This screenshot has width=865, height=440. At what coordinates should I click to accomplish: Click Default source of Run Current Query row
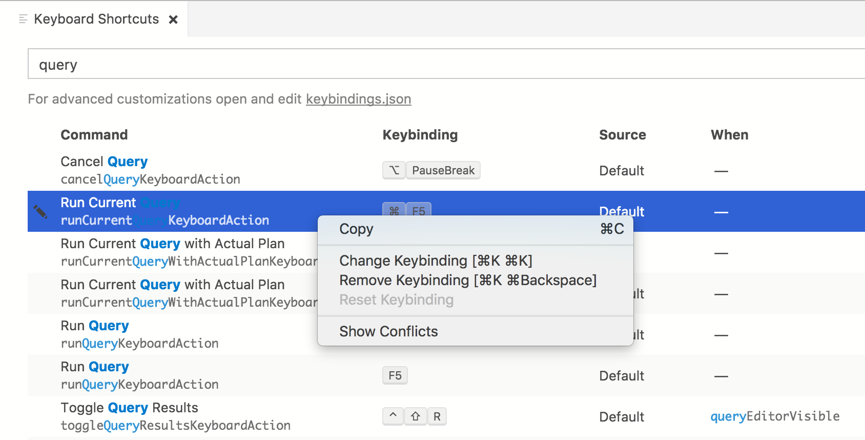tap(622, 211)
